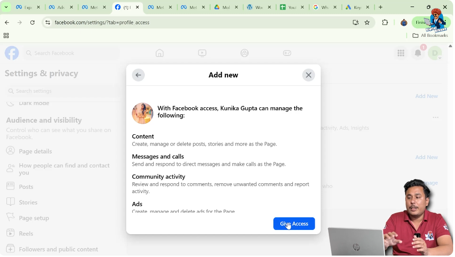Open Reels in settings sidebar

click(x=26, y=234)
